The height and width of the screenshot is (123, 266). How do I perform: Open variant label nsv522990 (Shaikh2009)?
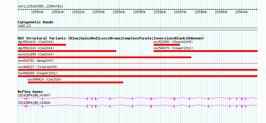(173, 42)
